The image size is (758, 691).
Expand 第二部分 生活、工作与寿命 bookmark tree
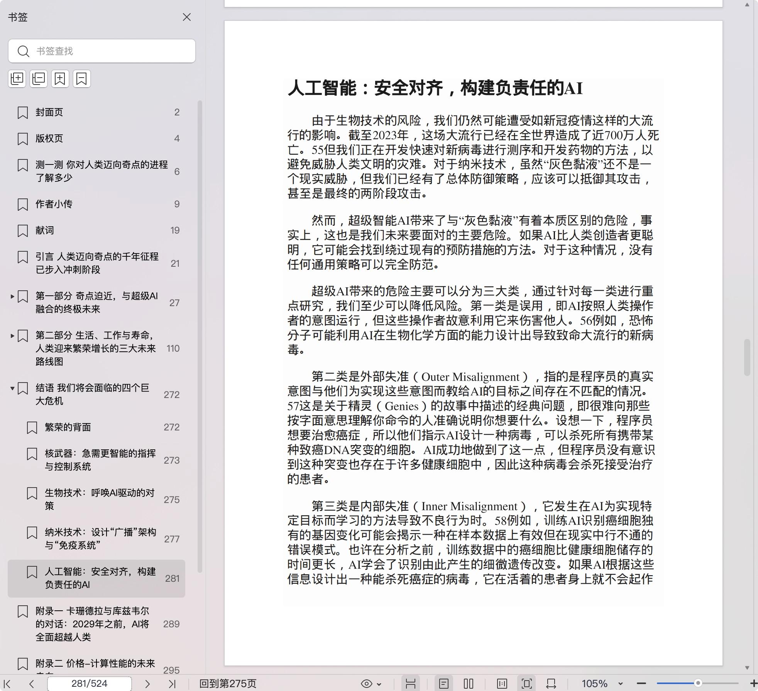[x=12, y=336]
